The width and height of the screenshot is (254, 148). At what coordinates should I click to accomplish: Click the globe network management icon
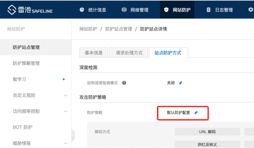pos(124,9)
